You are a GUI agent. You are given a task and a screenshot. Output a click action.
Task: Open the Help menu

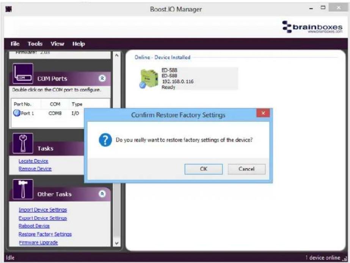(x=78, y=44)
